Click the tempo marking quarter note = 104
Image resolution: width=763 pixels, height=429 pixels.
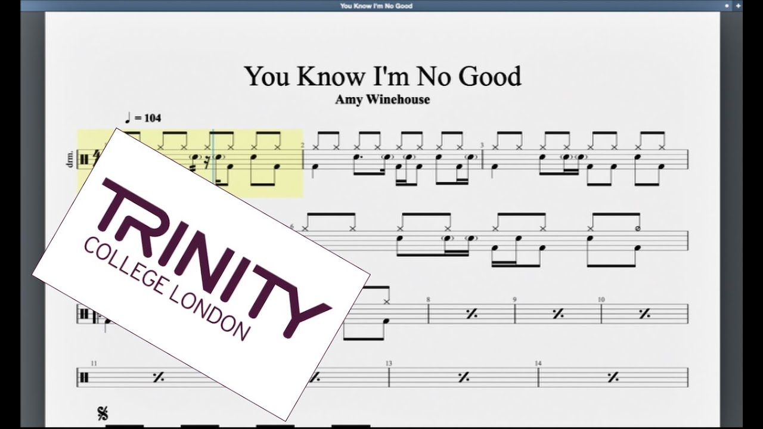tap(143, 118)
